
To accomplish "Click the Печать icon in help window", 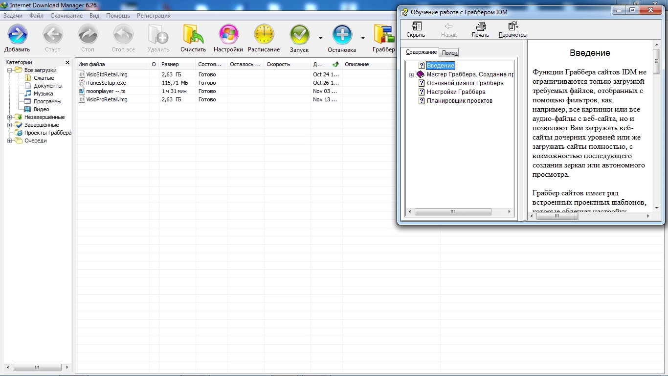I will 480,29.
